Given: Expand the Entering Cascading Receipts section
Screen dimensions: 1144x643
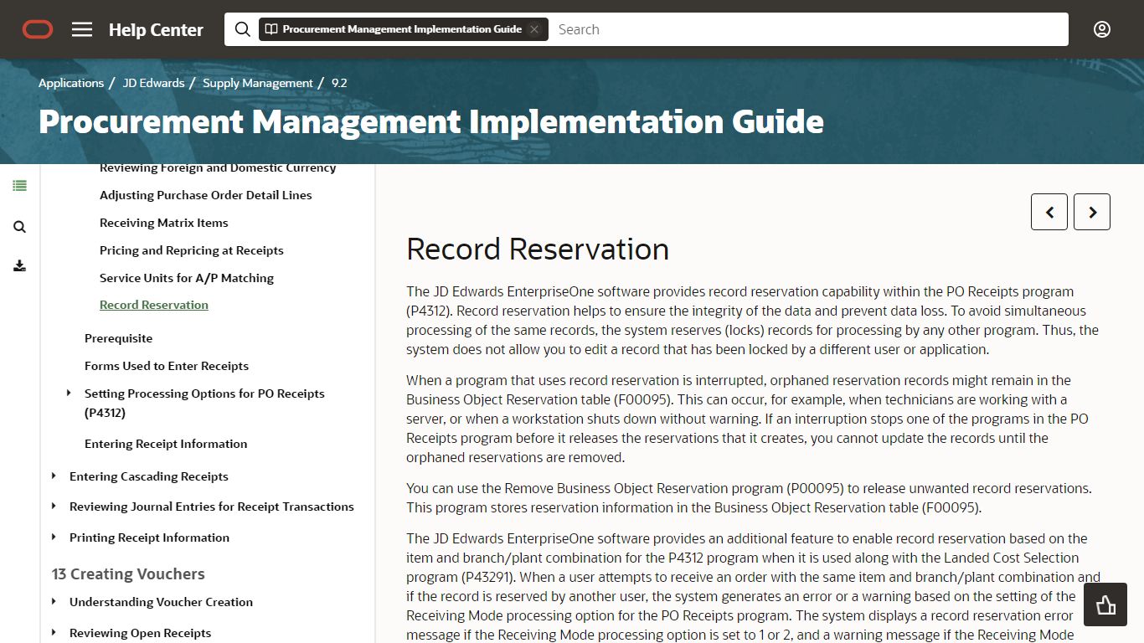Looking at the screenshot, I should [54, 476].
